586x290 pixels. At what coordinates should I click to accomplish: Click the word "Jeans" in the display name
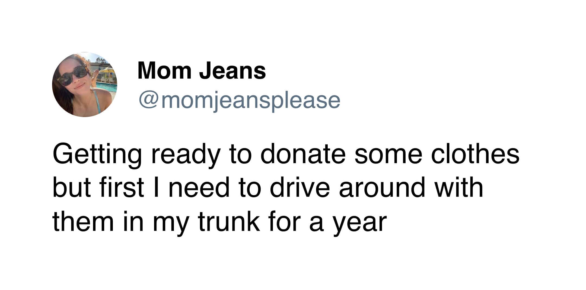233,71
